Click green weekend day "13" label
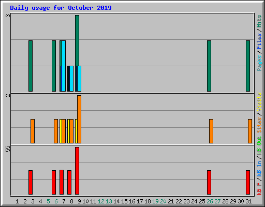The image size is (265, 207). tap(109, 201)
